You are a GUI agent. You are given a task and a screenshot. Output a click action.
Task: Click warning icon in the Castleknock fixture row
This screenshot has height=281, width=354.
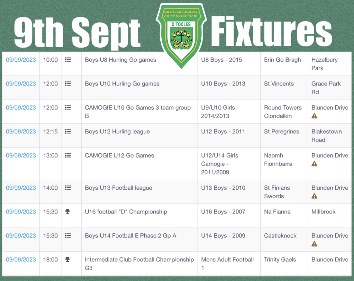click(x=314, y=244)
